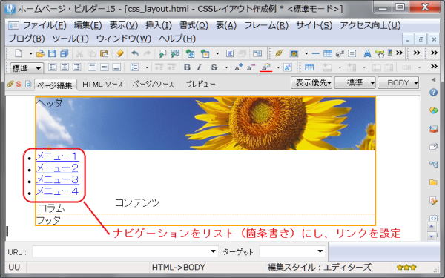This screenshot has width=445, height=278.
Task: Open the 標準 paragraph style dropdown
Action: [x=27, y=68]
